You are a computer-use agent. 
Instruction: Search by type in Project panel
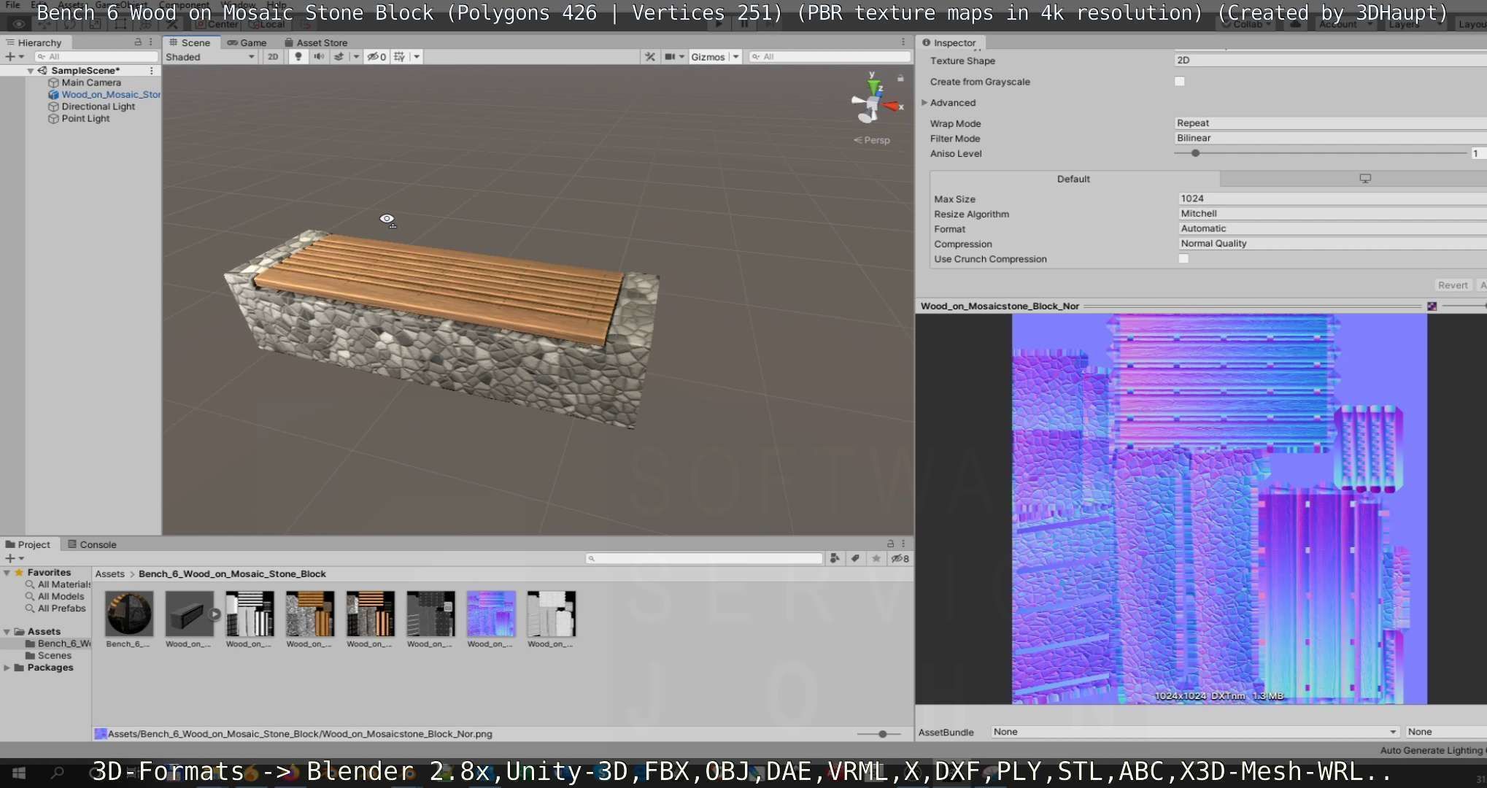click(x=835, y=558)
